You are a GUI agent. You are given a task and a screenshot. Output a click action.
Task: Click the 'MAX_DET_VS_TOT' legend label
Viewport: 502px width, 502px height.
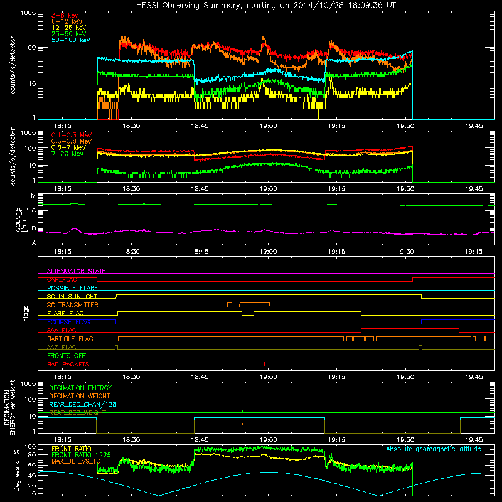pos(78,461)
